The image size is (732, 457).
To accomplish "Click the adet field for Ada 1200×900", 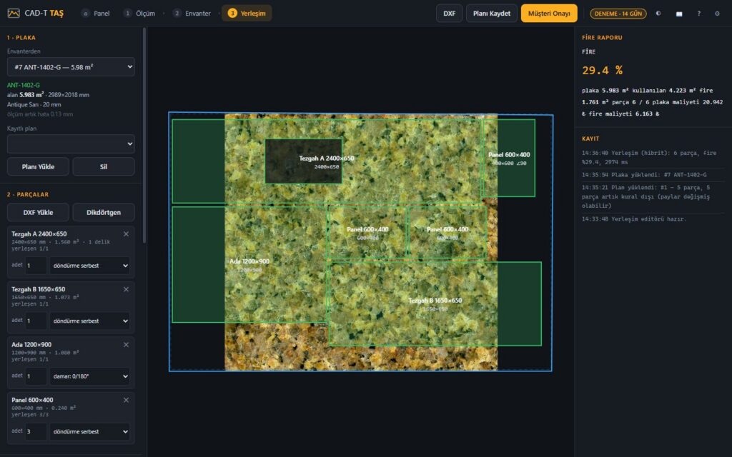I will click(36, 376).
